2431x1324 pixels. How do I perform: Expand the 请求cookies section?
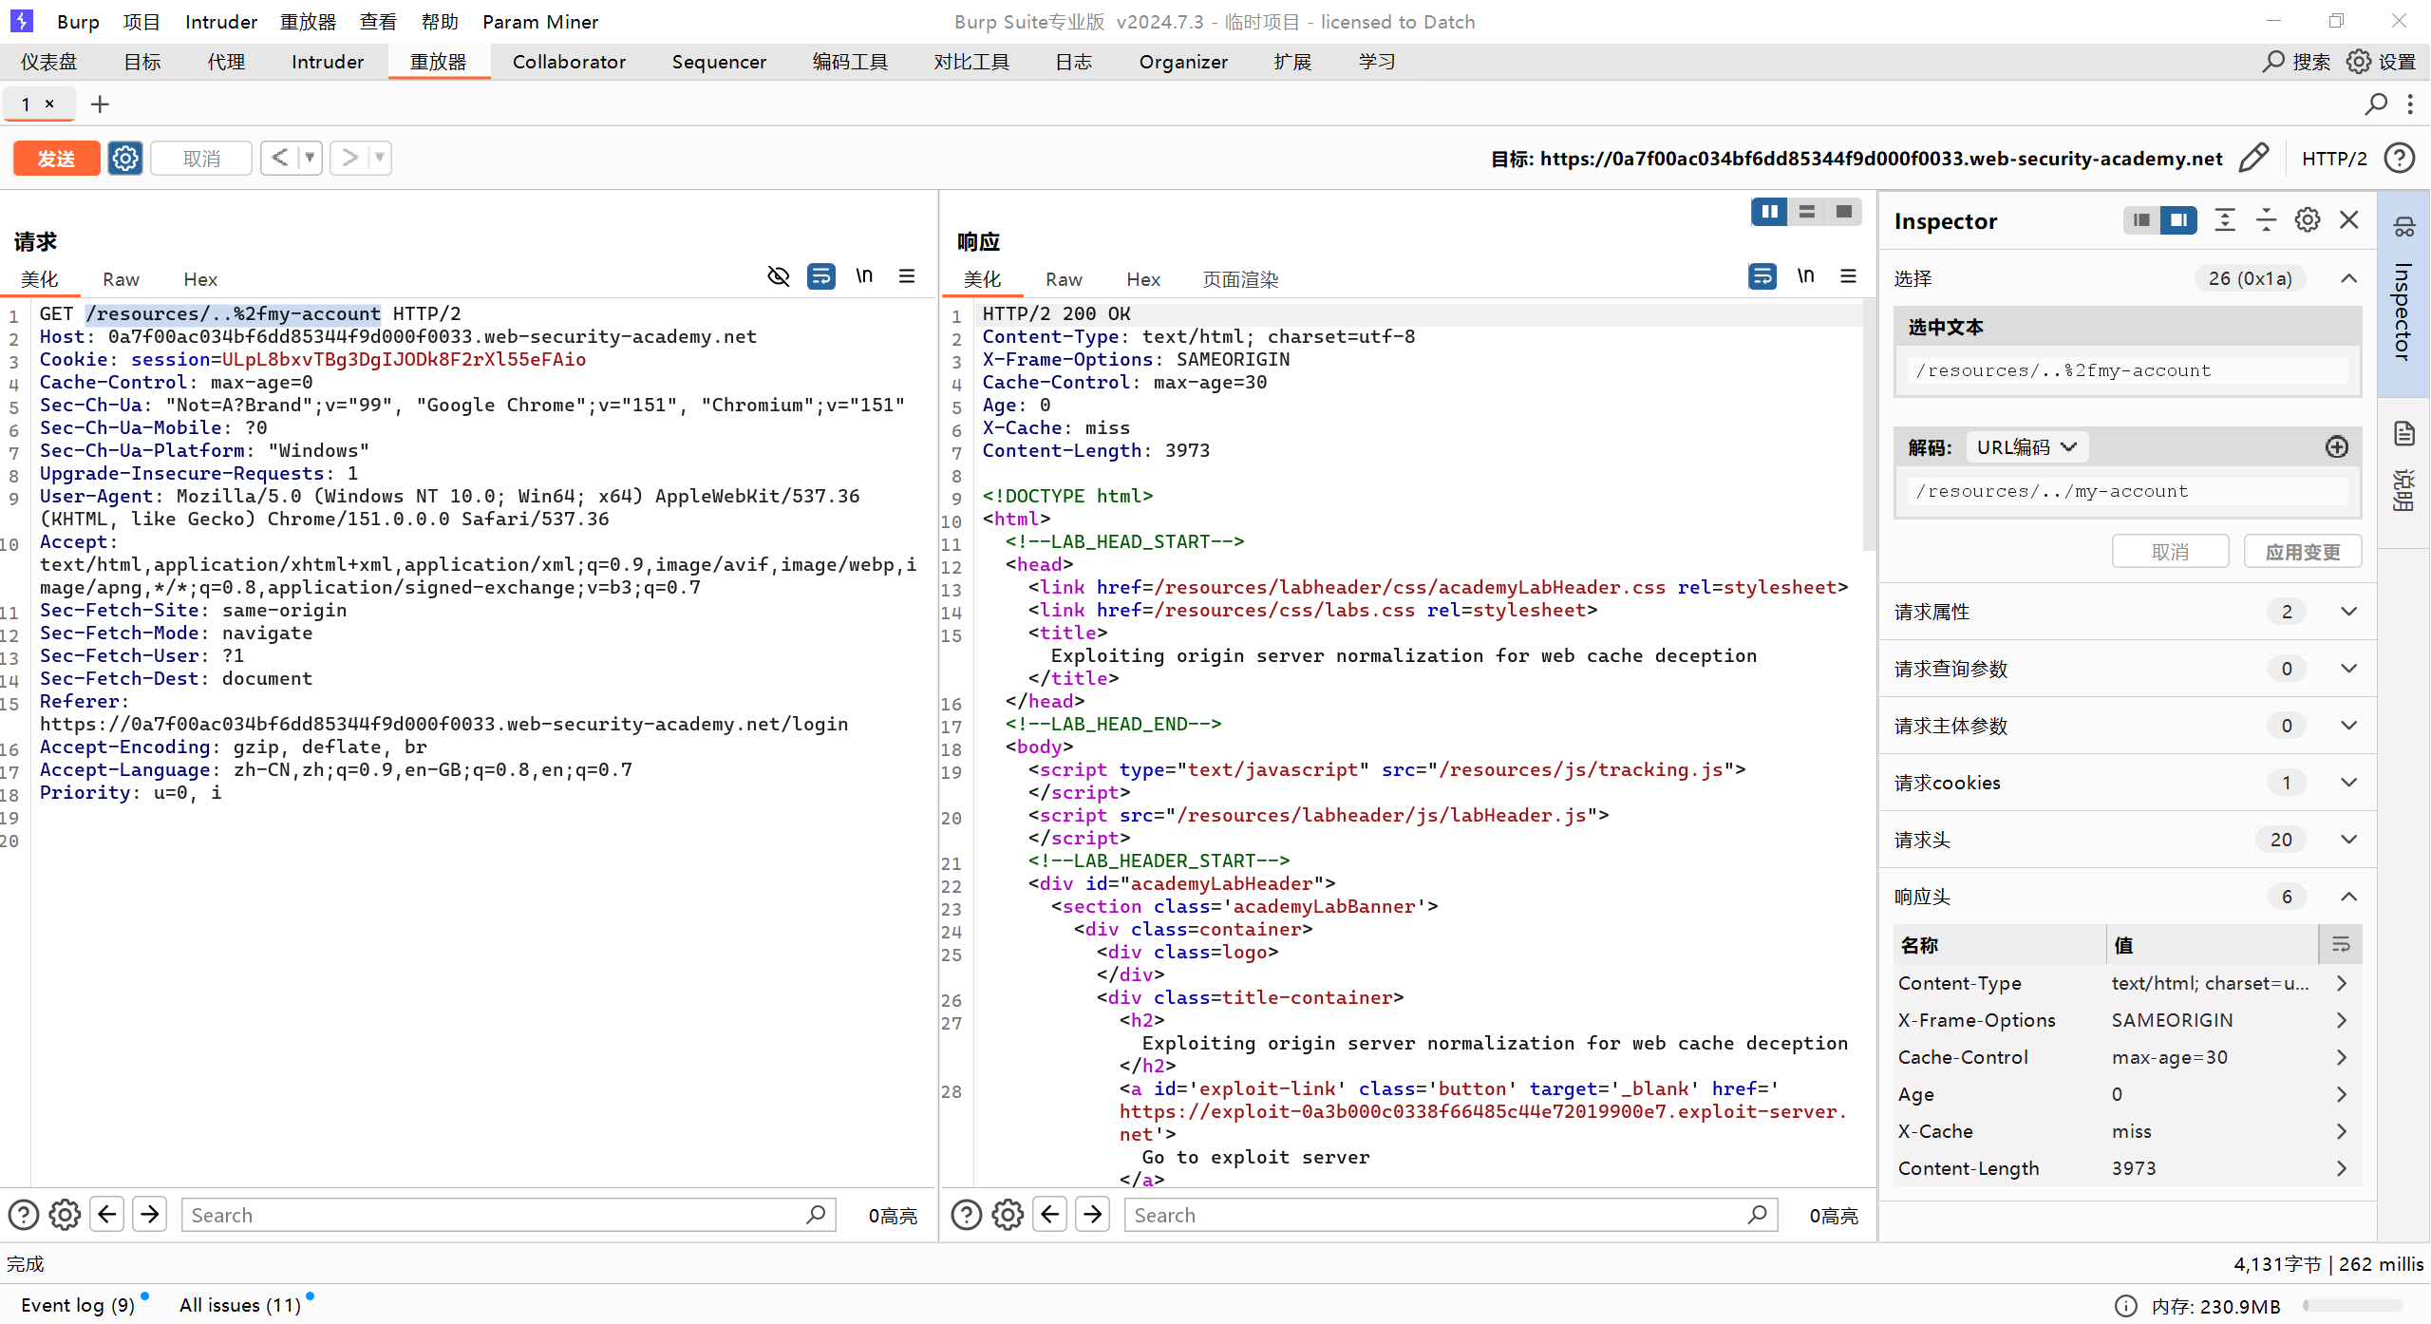pos(2349,783)
